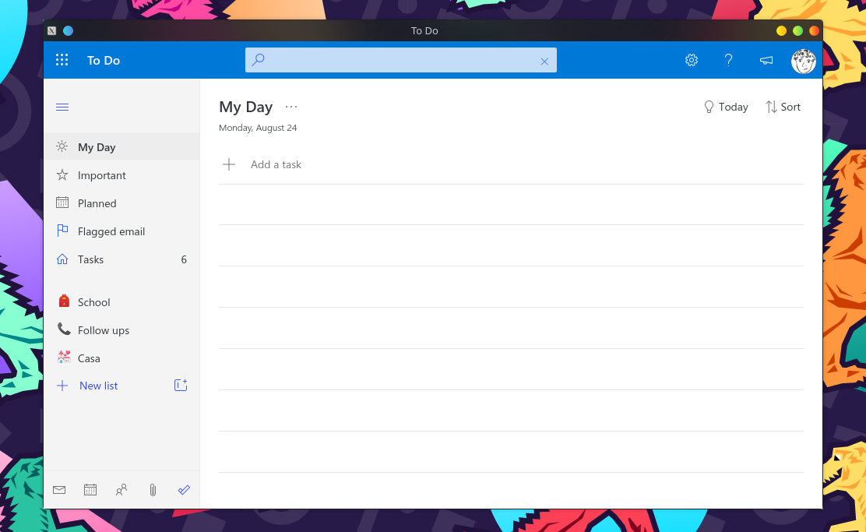Open the app launcher grid icon
The width and height of the screenshot is (866, 532).
click(62, 60)
